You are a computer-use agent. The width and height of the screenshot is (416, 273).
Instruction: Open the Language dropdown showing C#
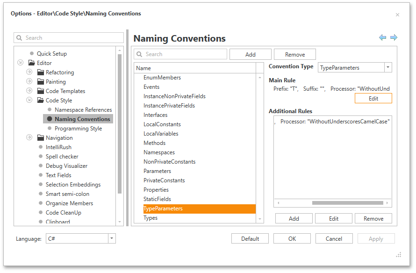click(111, 238)
